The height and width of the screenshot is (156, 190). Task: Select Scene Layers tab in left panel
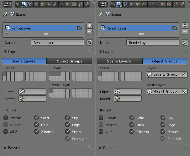(x=24, y=61)
